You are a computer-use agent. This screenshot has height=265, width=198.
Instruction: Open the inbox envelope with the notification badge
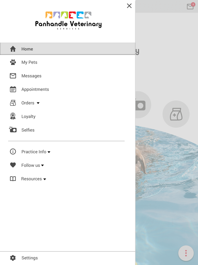tap(191, 6)
